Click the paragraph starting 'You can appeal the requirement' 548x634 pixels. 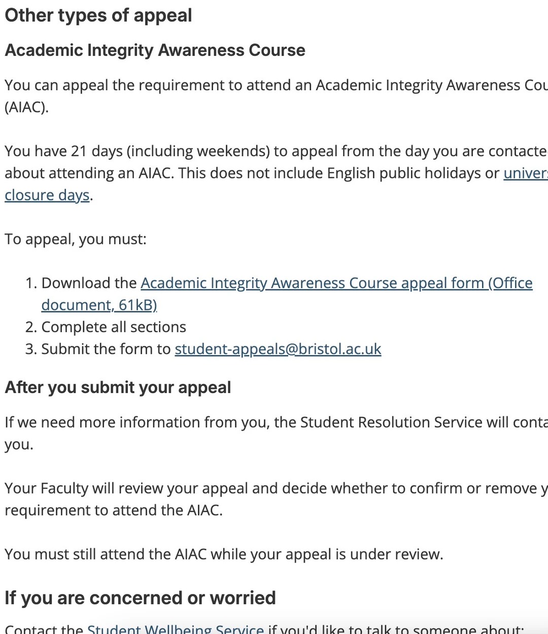tap(276, 96)
